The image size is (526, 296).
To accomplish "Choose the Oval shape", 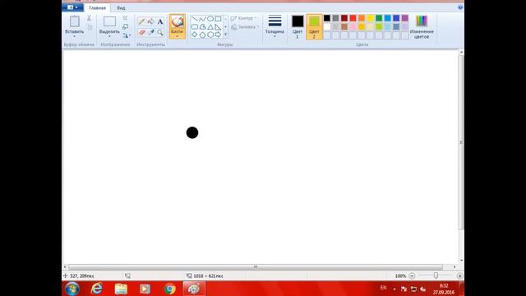I will (x=210, y=19).
